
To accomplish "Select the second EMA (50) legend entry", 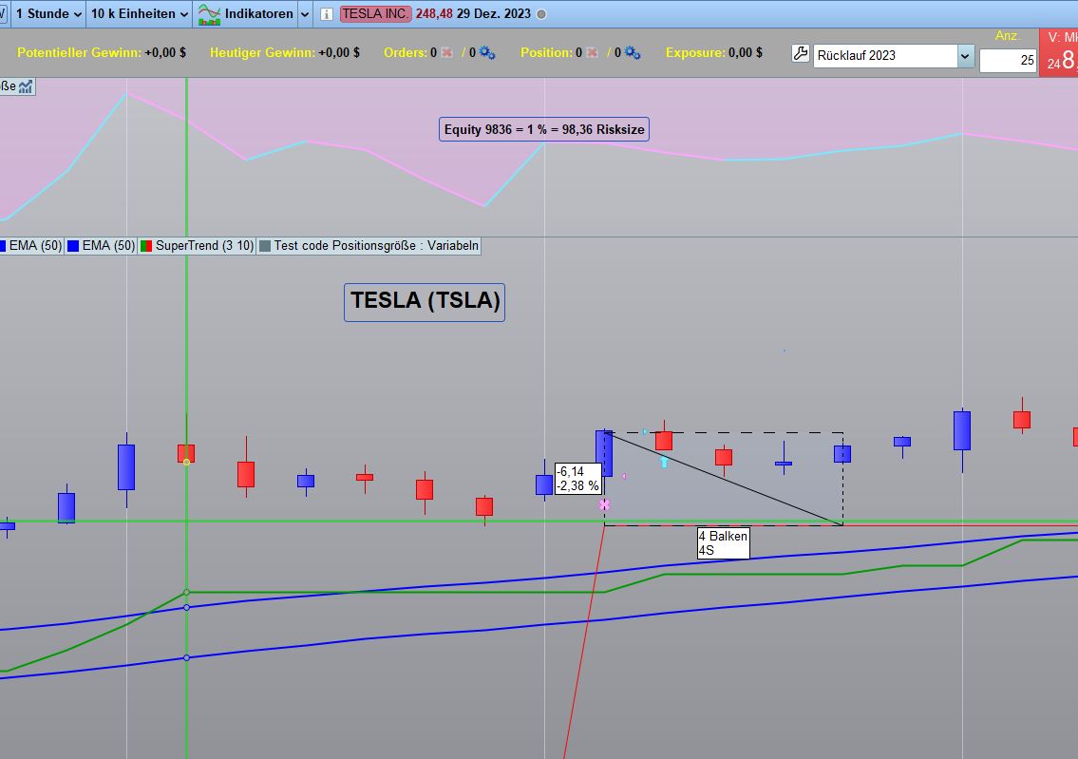I will (101, 245).
